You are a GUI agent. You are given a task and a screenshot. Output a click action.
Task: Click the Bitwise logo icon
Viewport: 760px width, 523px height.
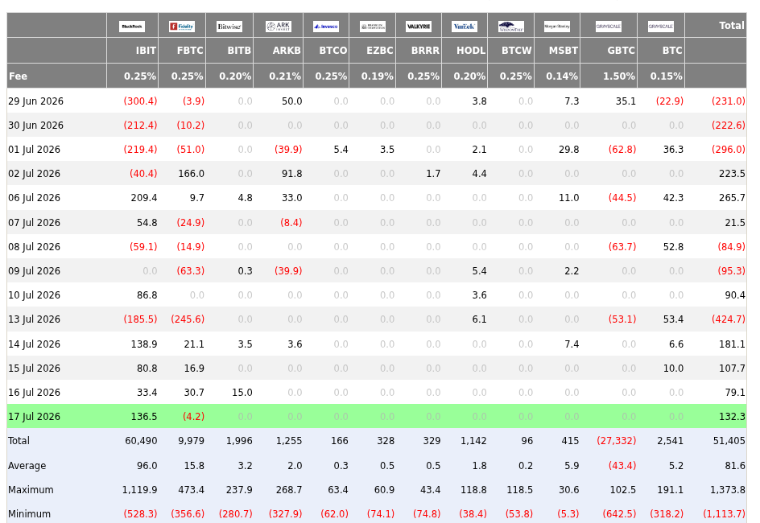(229, 26)
